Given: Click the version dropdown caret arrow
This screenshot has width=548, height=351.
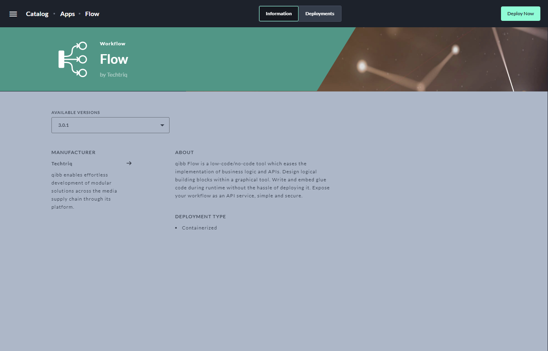Looking at the screenshot, I should pyautogui.click(x=162, y=125).
